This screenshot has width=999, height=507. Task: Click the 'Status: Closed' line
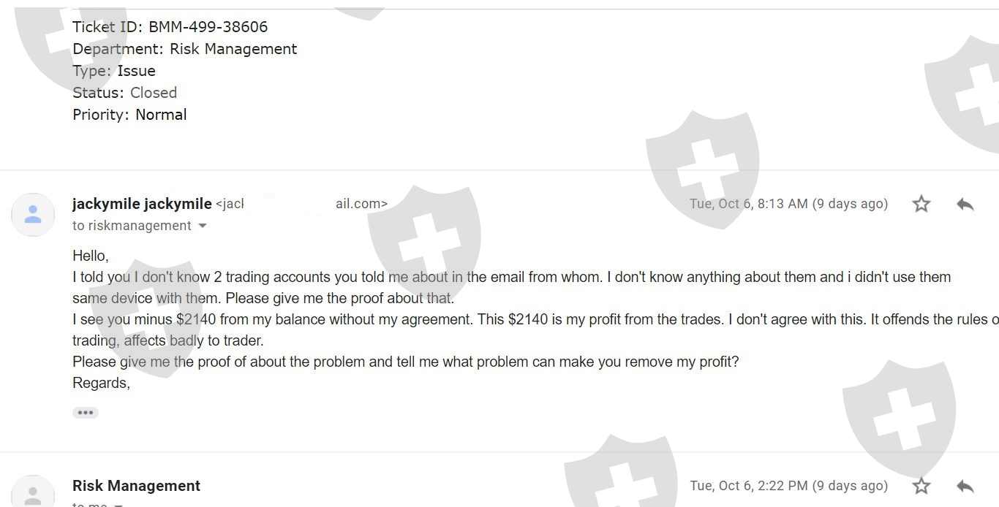124,93
